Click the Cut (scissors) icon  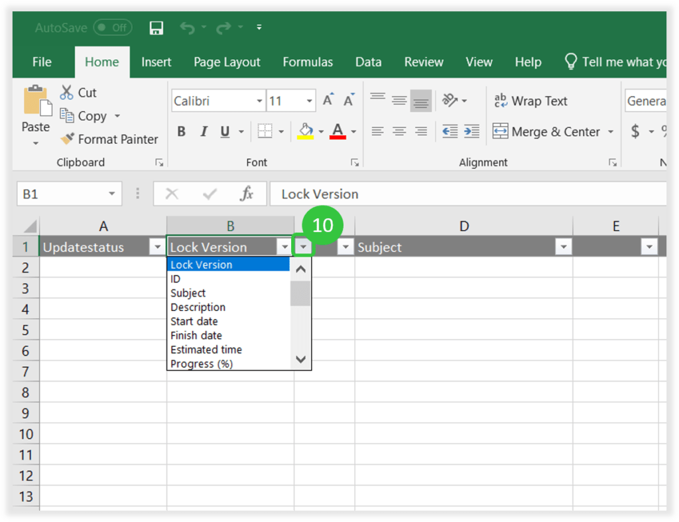66,92
